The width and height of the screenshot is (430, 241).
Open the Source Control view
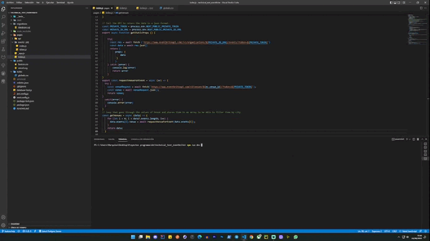[3, 25]
